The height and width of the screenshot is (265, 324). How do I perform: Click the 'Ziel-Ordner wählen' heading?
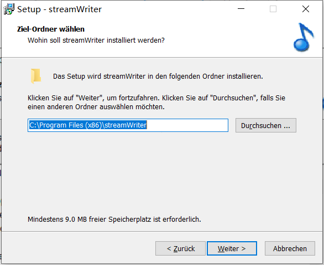51,29
